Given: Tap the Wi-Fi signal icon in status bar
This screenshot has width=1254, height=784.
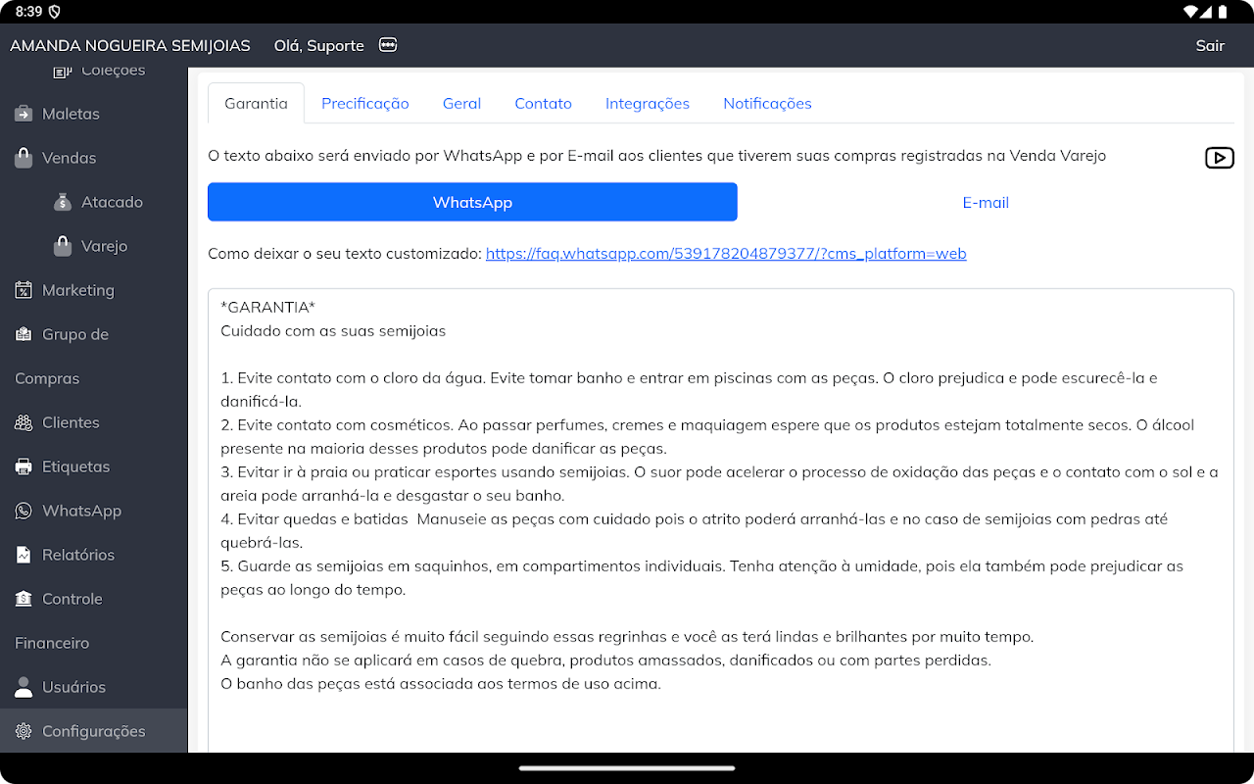Looking at the screenshot, I should pos(1192,12).
